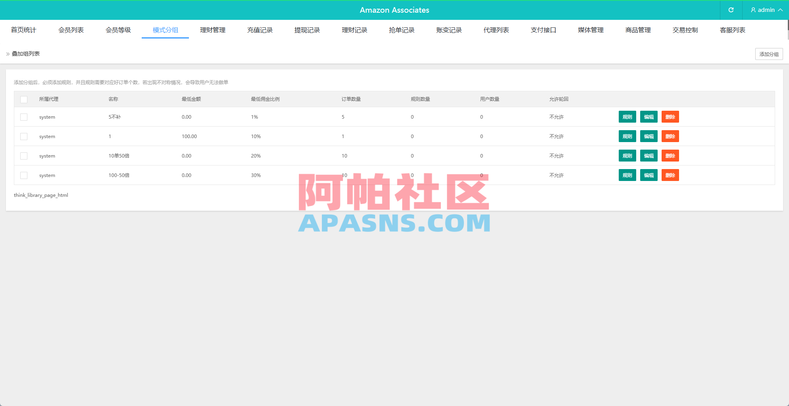This screenshot has width=789, height=406.
Task: Open 规则 for row 100-50倍
Action: (627, 175)
